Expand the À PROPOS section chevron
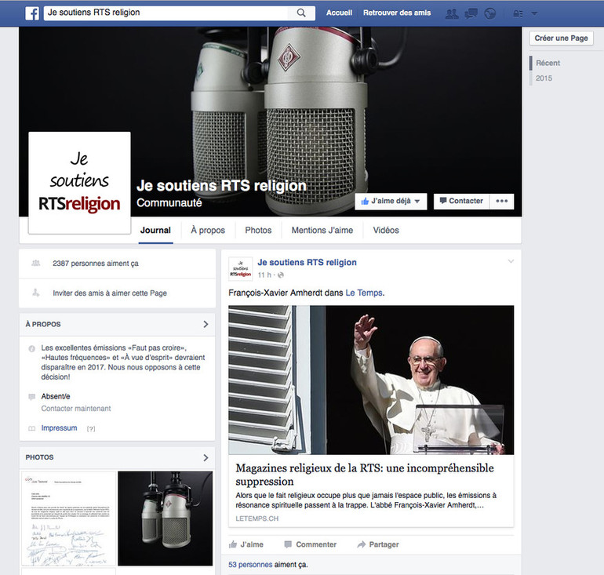The image size is (604, 575). 206,324
